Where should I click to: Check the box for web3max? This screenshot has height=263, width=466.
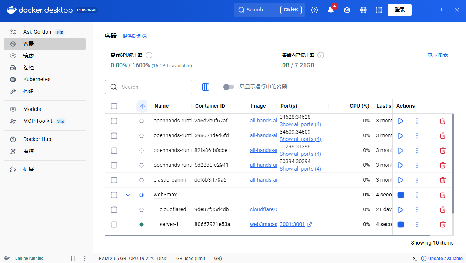pos(114,195)
